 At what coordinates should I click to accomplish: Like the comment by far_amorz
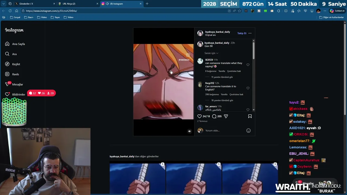[248, 110]
